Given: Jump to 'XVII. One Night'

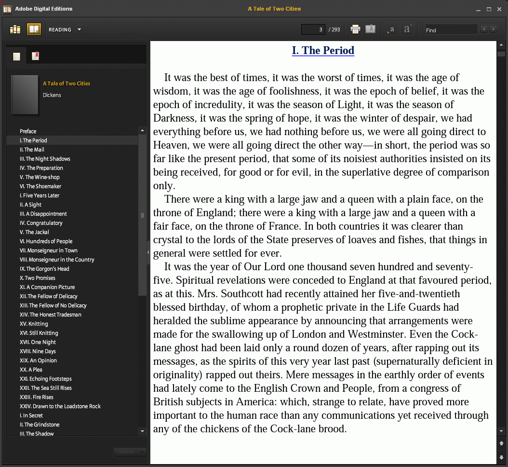Looking at the screenshot, I should click(x=38, y=342).
